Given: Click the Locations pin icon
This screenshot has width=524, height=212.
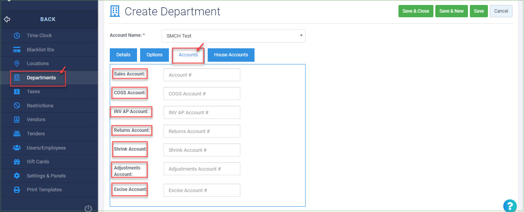Looking at the screenshot, I should tap(17, 64).
